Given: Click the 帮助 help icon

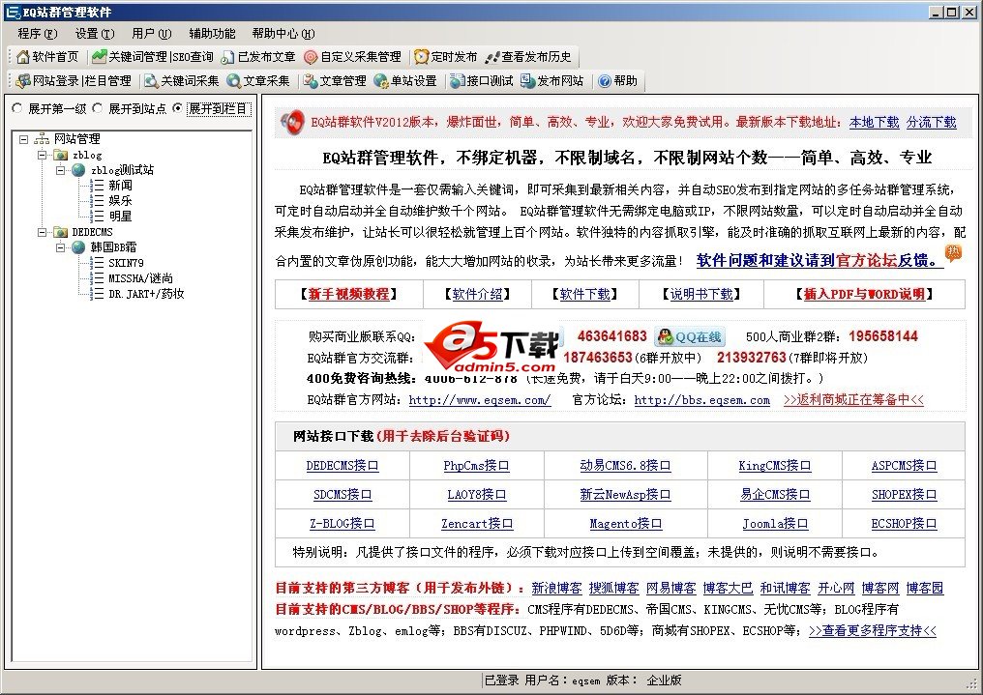Looking at the screenshot, I should click(x=605, y=81).
